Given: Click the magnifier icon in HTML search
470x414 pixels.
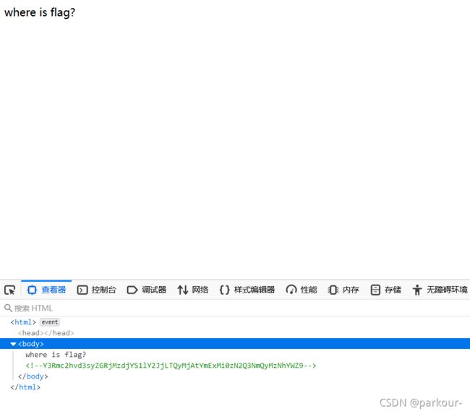Looking at the screenshot, I should [8, 308].
